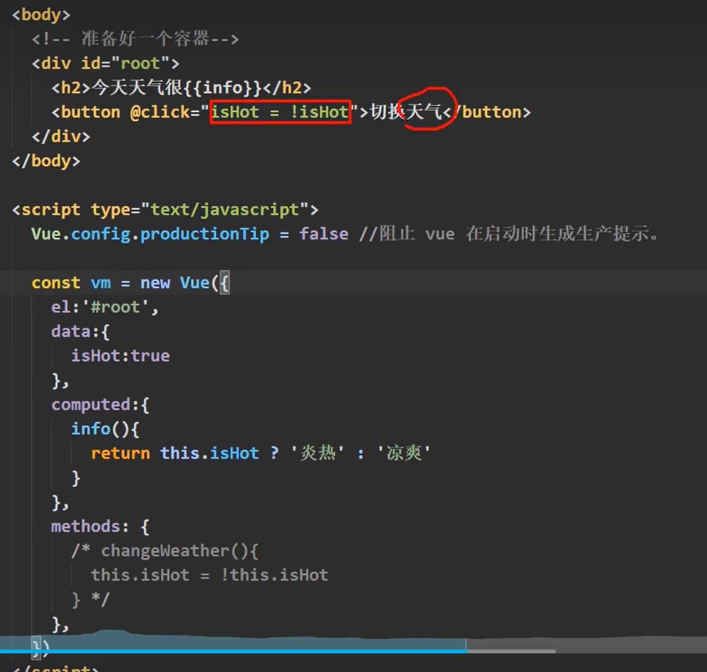The width and height of the screenshot is (707, 672).
Task: Click productionTip in the Vue.config line
Action: pyautogui.click(x=204, y=234)
